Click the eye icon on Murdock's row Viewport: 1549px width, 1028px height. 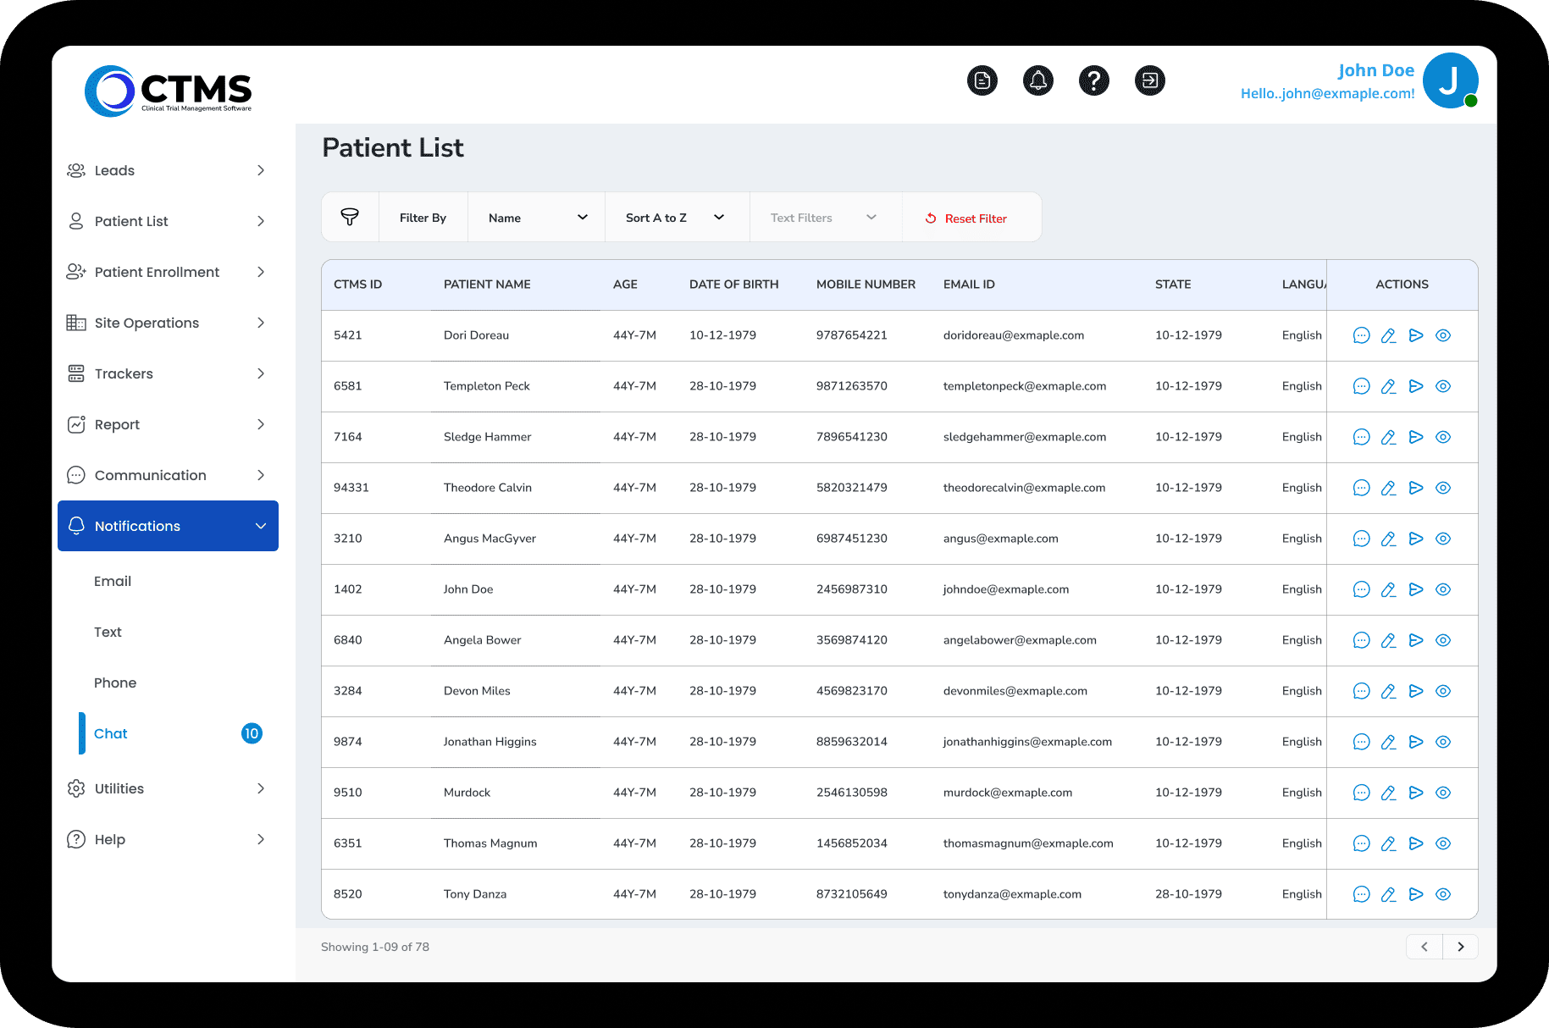pyautogui.click(x=1443, y=793)
